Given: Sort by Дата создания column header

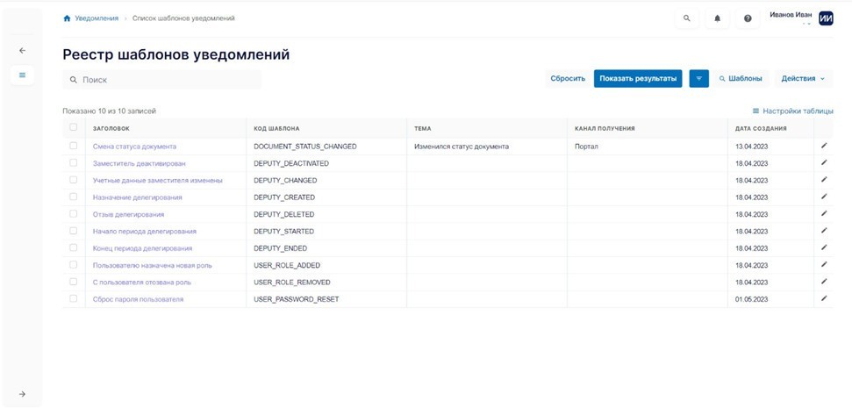Looking at the screenshot, I should pyautogui.click(x=761, y=129).
